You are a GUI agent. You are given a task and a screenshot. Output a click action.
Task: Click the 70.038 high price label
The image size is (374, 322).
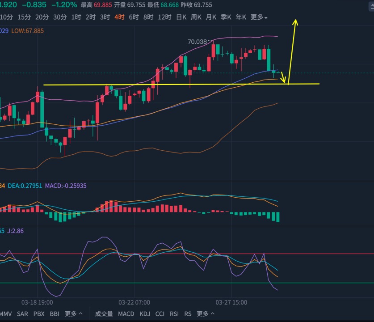pyautogui.click(x=197, y=42)
